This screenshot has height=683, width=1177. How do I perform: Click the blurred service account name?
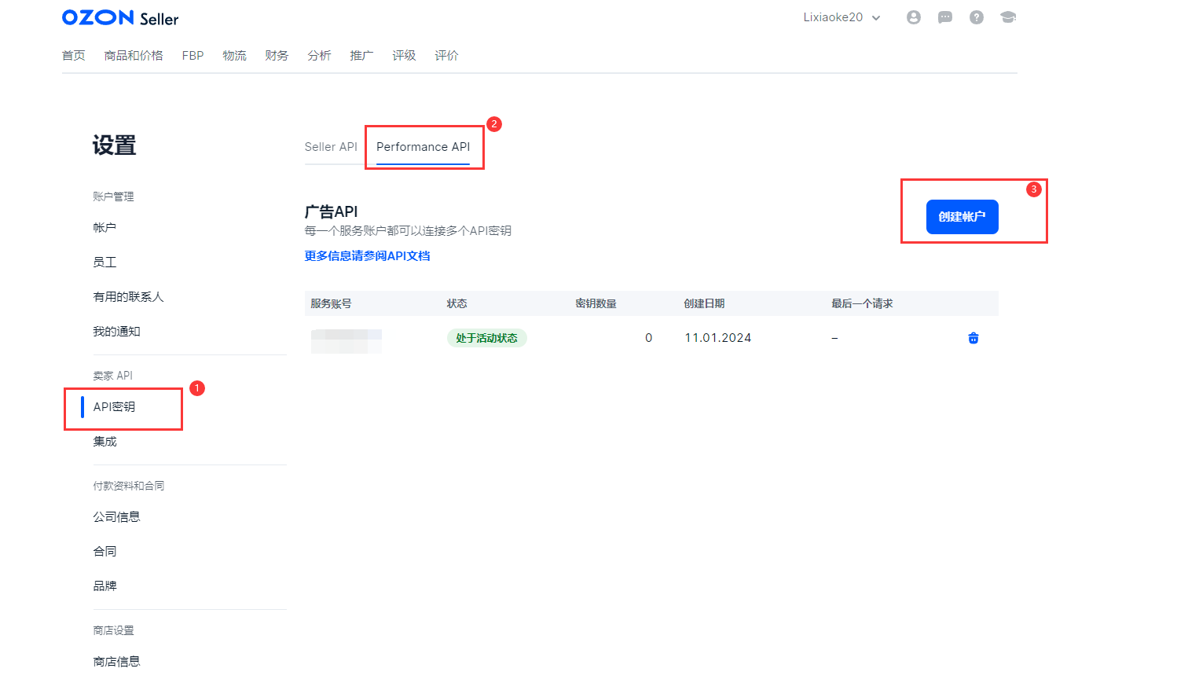346,340
